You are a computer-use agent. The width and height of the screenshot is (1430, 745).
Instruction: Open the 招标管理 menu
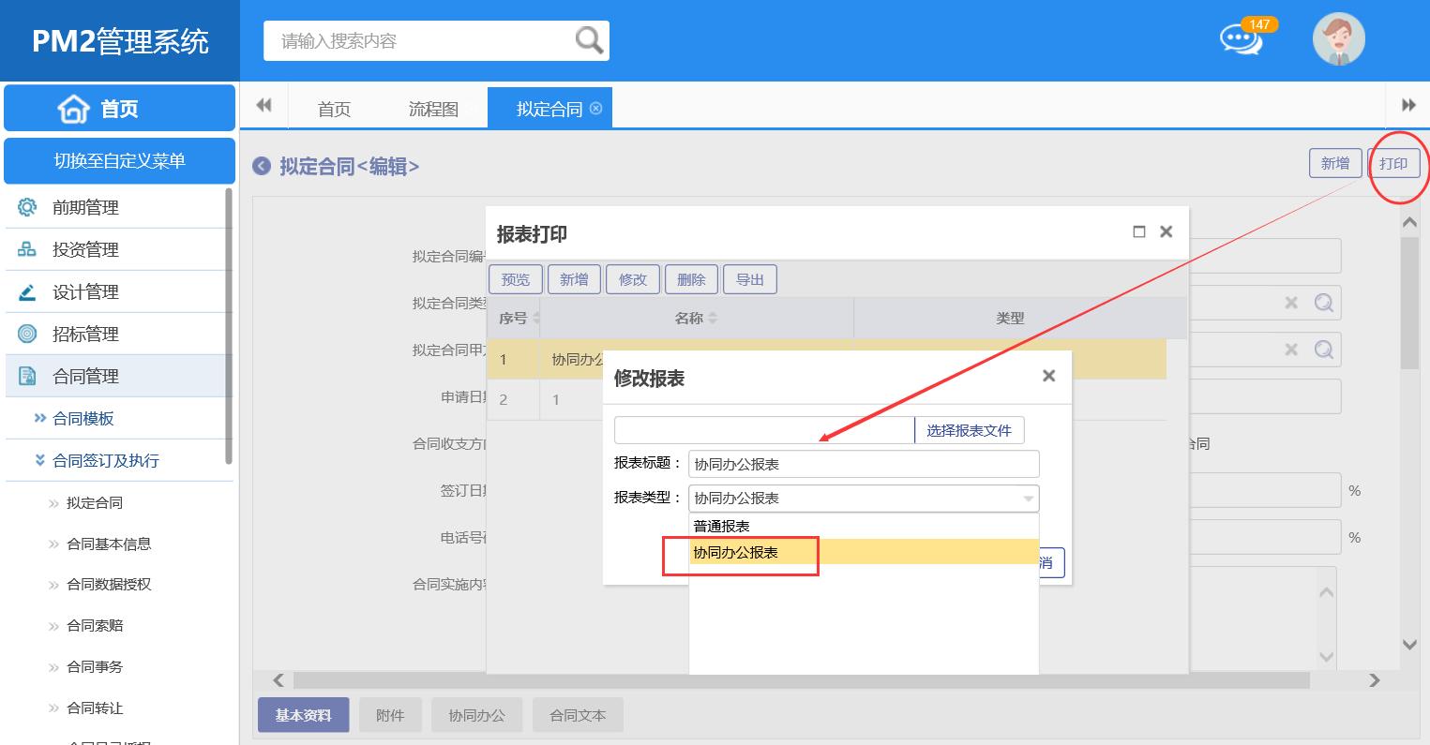point(85,334)
